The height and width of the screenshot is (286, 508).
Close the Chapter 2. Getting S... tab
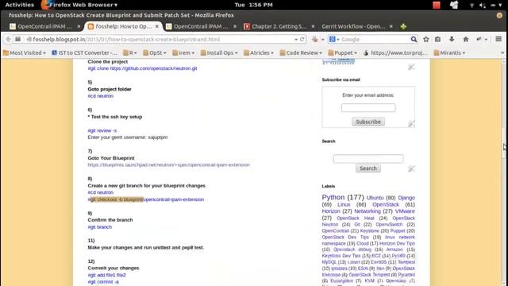pos(313,26)
